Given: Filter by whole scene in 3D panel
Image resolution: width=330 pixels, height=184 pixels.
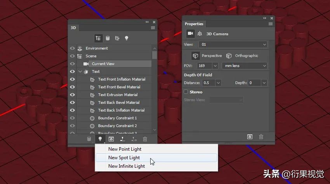Looking at the screenshot, I should (x=98, y=38).
